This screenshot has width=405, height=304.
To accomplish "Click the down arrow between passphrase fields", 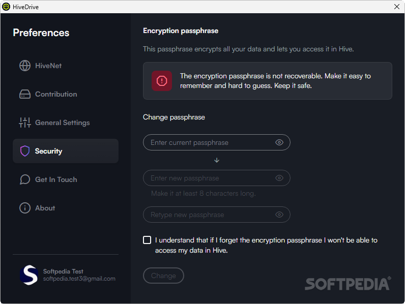I will (x=217, y=160).
